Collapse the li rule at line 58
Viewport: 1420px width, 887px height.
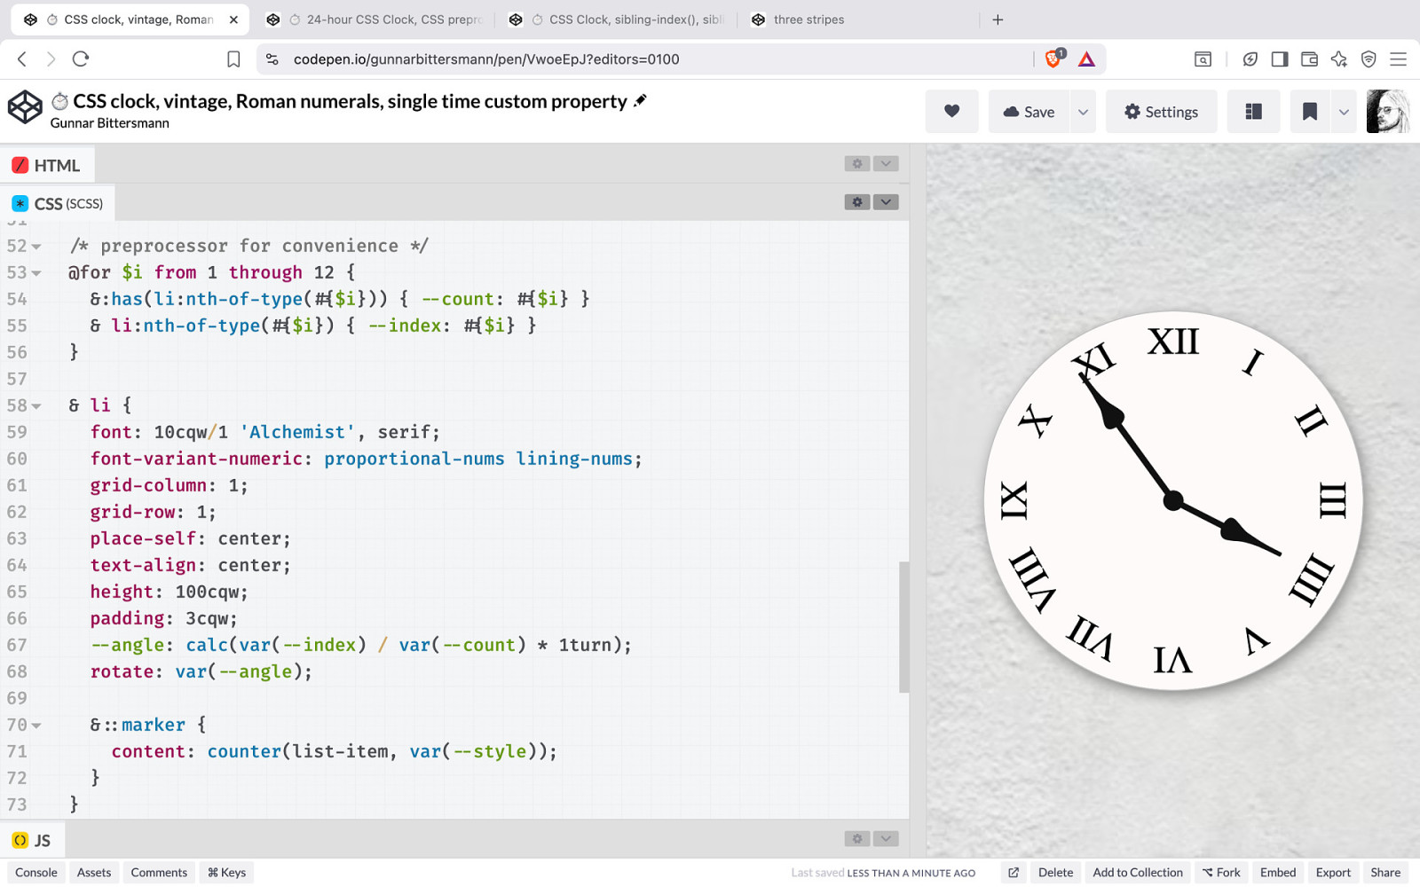(x=36, y=406)
